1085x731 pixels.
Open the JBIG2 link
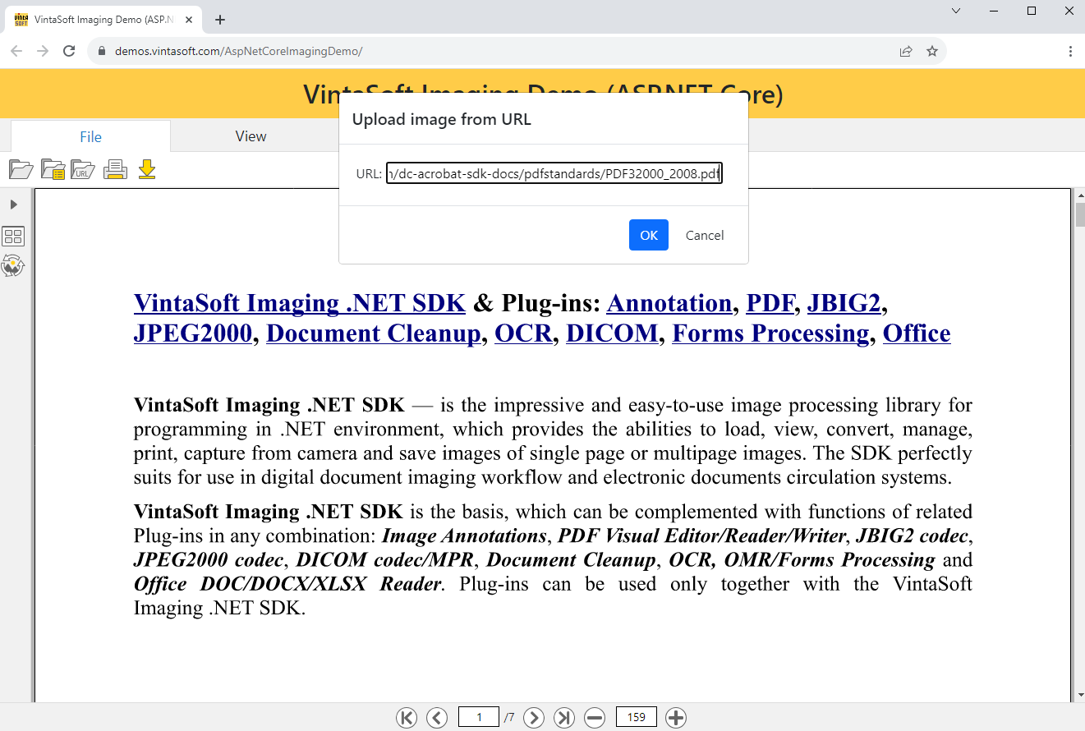[844, 303]
